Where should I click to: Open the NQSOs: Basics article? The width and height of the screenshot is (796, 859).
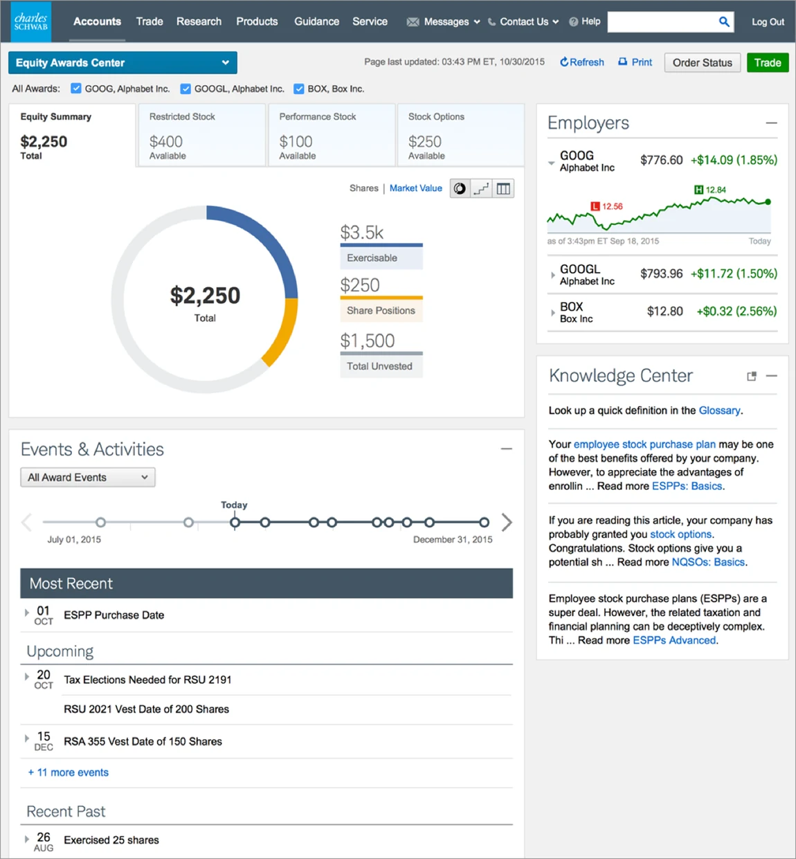pos(708,562)
